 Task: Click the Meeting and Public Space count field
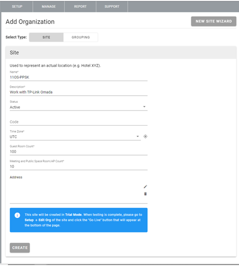pos(79,166)
